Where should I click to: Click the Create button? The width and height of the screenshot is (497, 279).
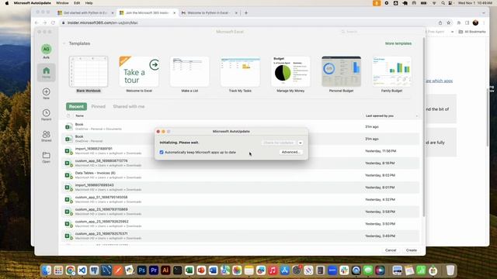click(x=412, y=250)
